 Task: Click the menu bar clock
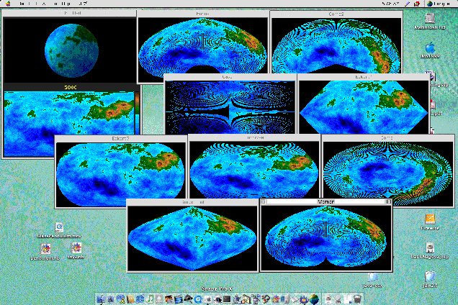(x=390, y=4)
